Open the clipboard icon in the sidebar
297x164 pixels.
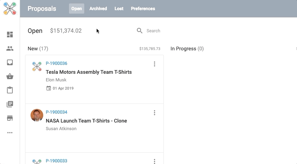[x=10, y=90]
